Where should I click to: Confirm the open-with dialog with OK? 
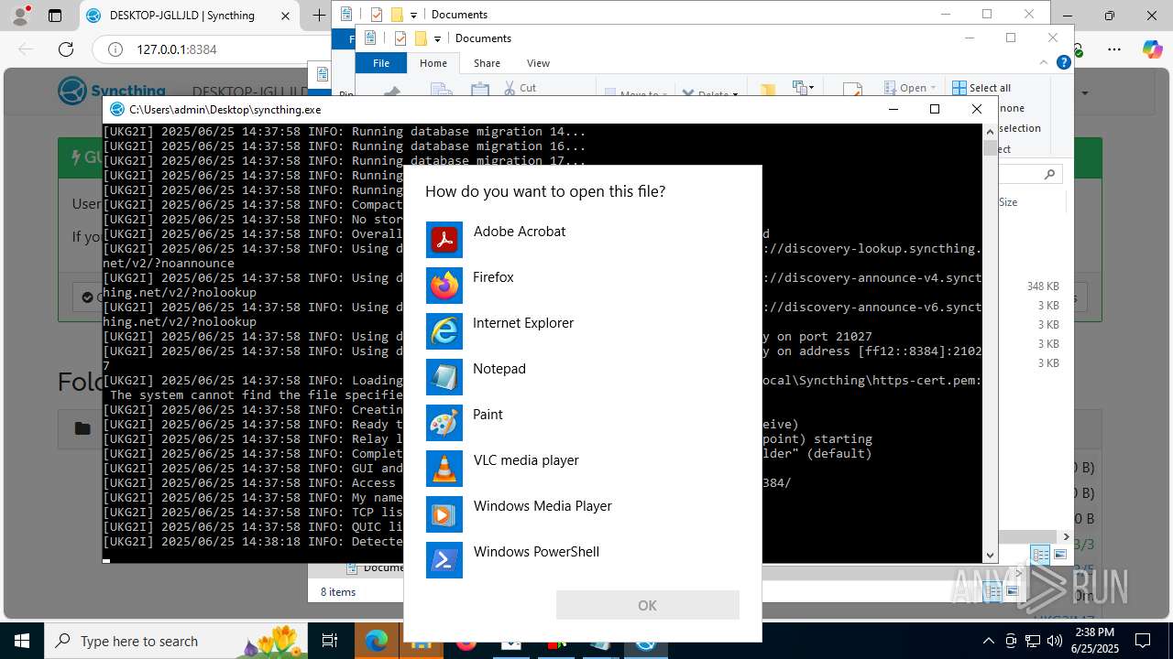pos(647,605)
